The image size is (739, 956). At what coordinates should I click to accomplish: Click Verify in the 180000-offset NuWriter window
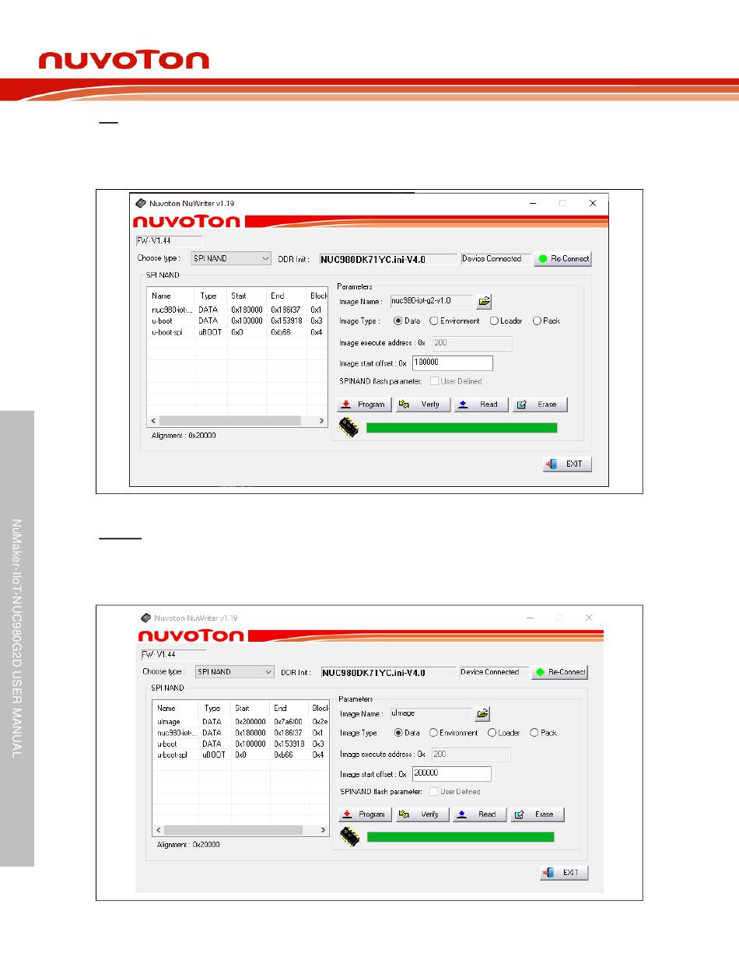click(423, 404)
